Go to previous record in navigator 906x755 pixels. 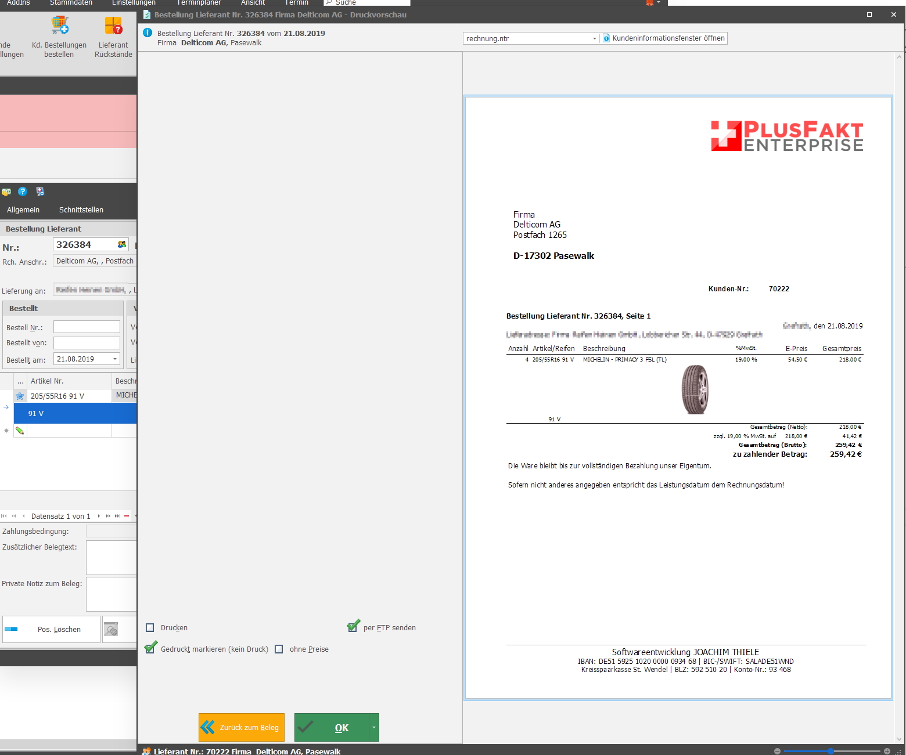click(23, 516)
